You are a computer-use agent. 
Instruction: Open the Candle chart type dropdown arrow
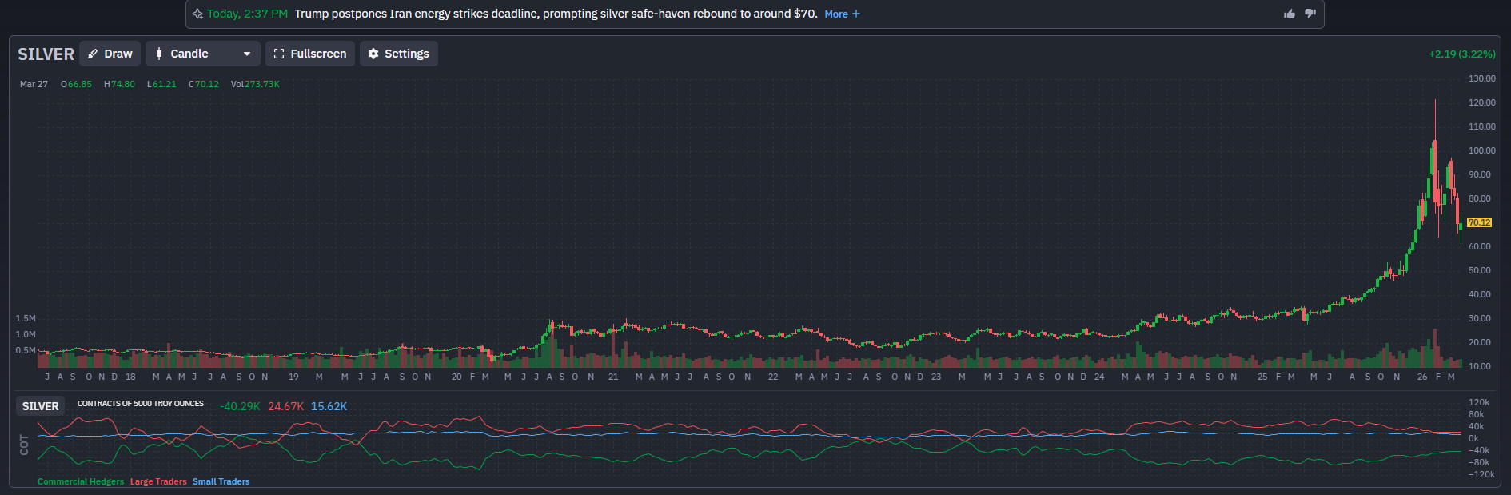[x=247, y=54]
